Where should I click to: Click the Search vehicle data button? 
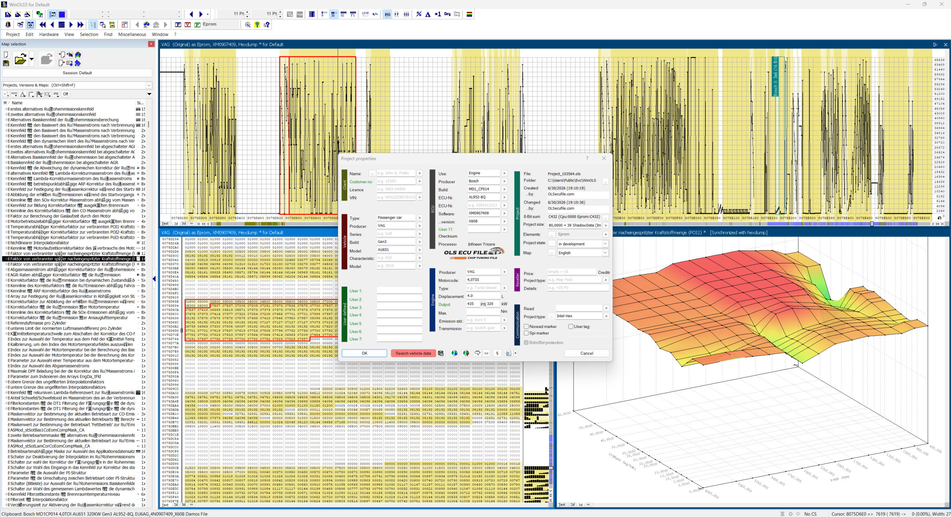click(x=413, y=353)
